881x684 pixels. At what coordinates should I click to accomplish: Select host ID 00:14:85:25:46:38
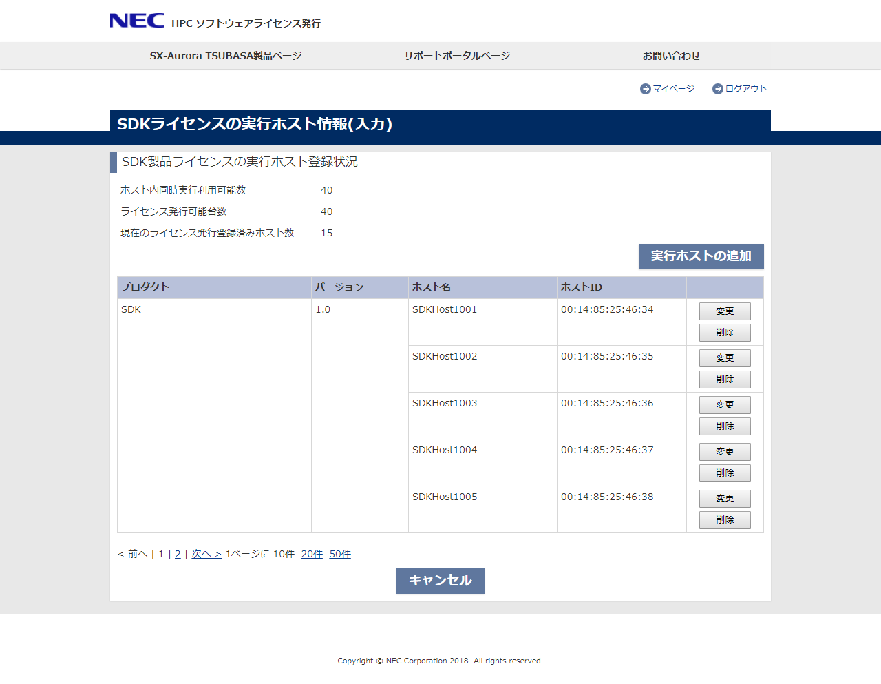click(607, 497)
